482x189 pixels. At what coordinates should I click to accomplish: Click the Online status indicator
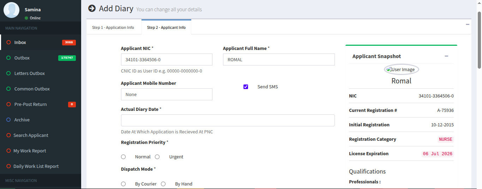(x=32, y=18)
